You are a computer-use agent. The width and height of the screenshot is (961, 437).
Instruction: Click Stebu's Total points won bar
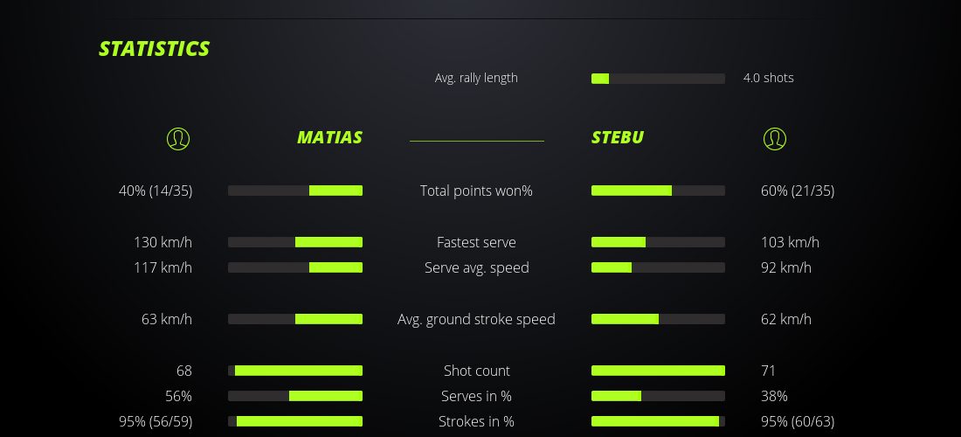(x=658, y=191)
